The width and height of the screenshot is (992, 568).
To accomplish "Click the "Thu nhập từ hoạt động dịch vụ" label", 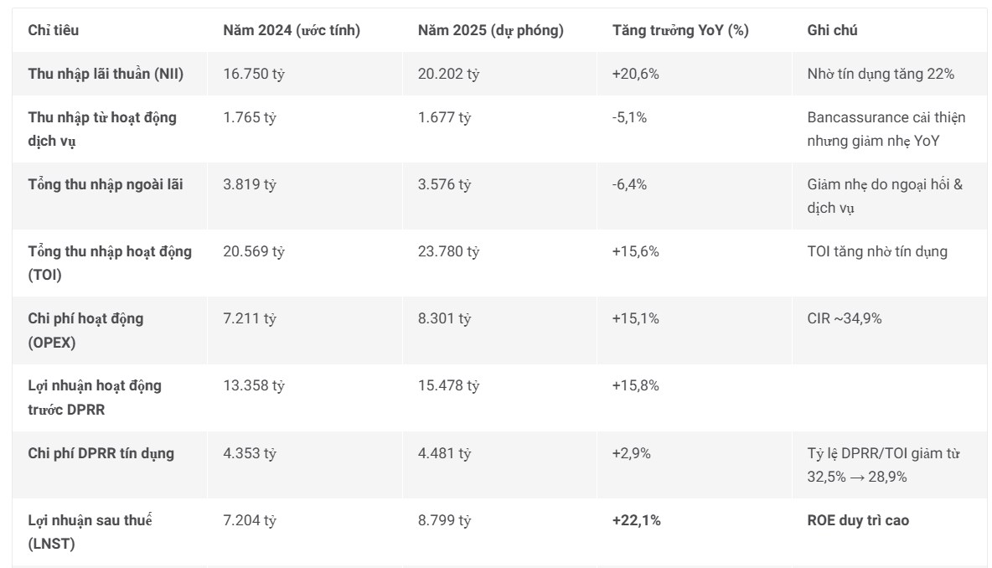I will pyautogui.click(x=102, y=129).
